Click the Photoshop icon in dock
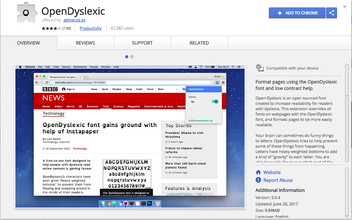This screenshot has height=220, width=352. point(149,204)
